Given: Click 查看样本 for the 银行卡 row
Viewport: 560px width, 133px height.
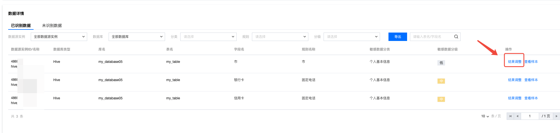Looking at the screenshot, I should [x=531, y=80].
